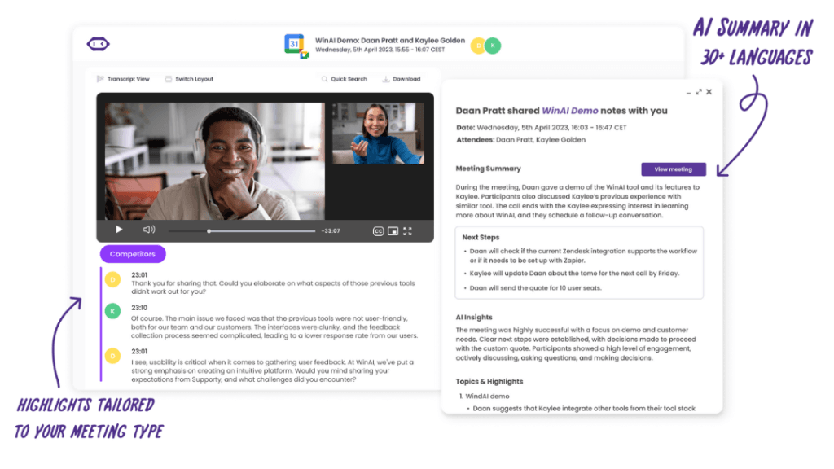Click the 'Next Steps' heading
The height and width of the screenshot is (469, 834).
click(x=481, y=237)
